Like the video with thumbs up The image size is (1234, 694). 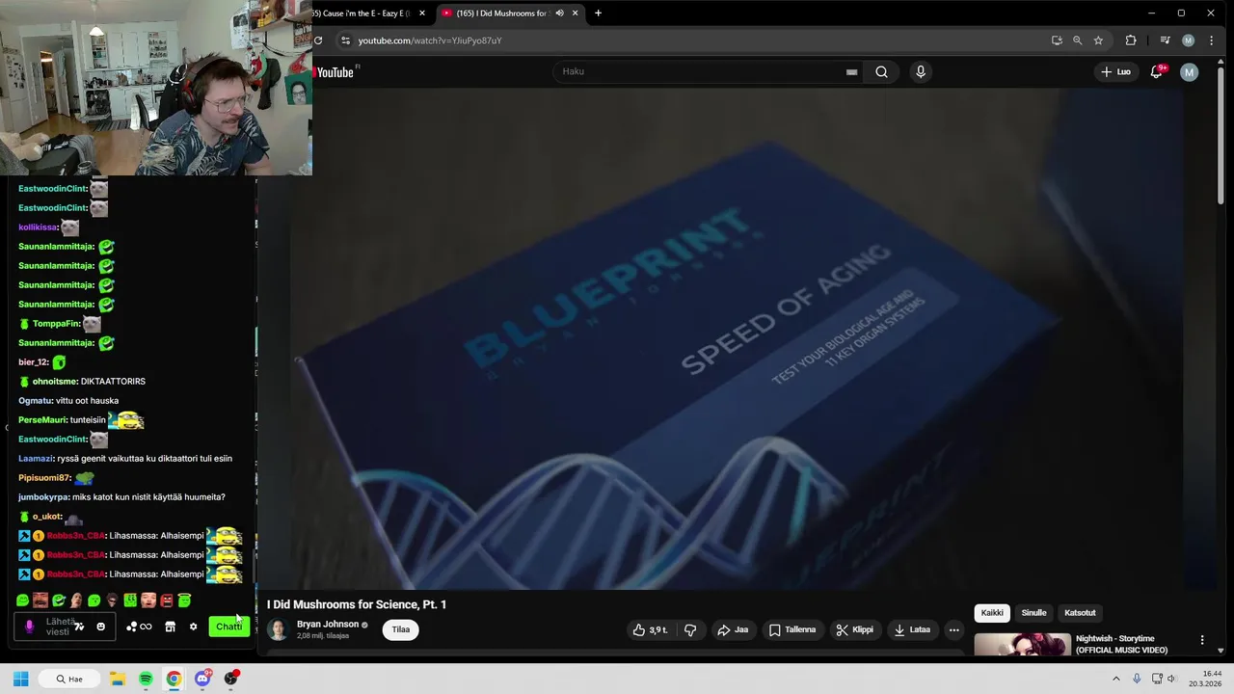click(649, 629)
